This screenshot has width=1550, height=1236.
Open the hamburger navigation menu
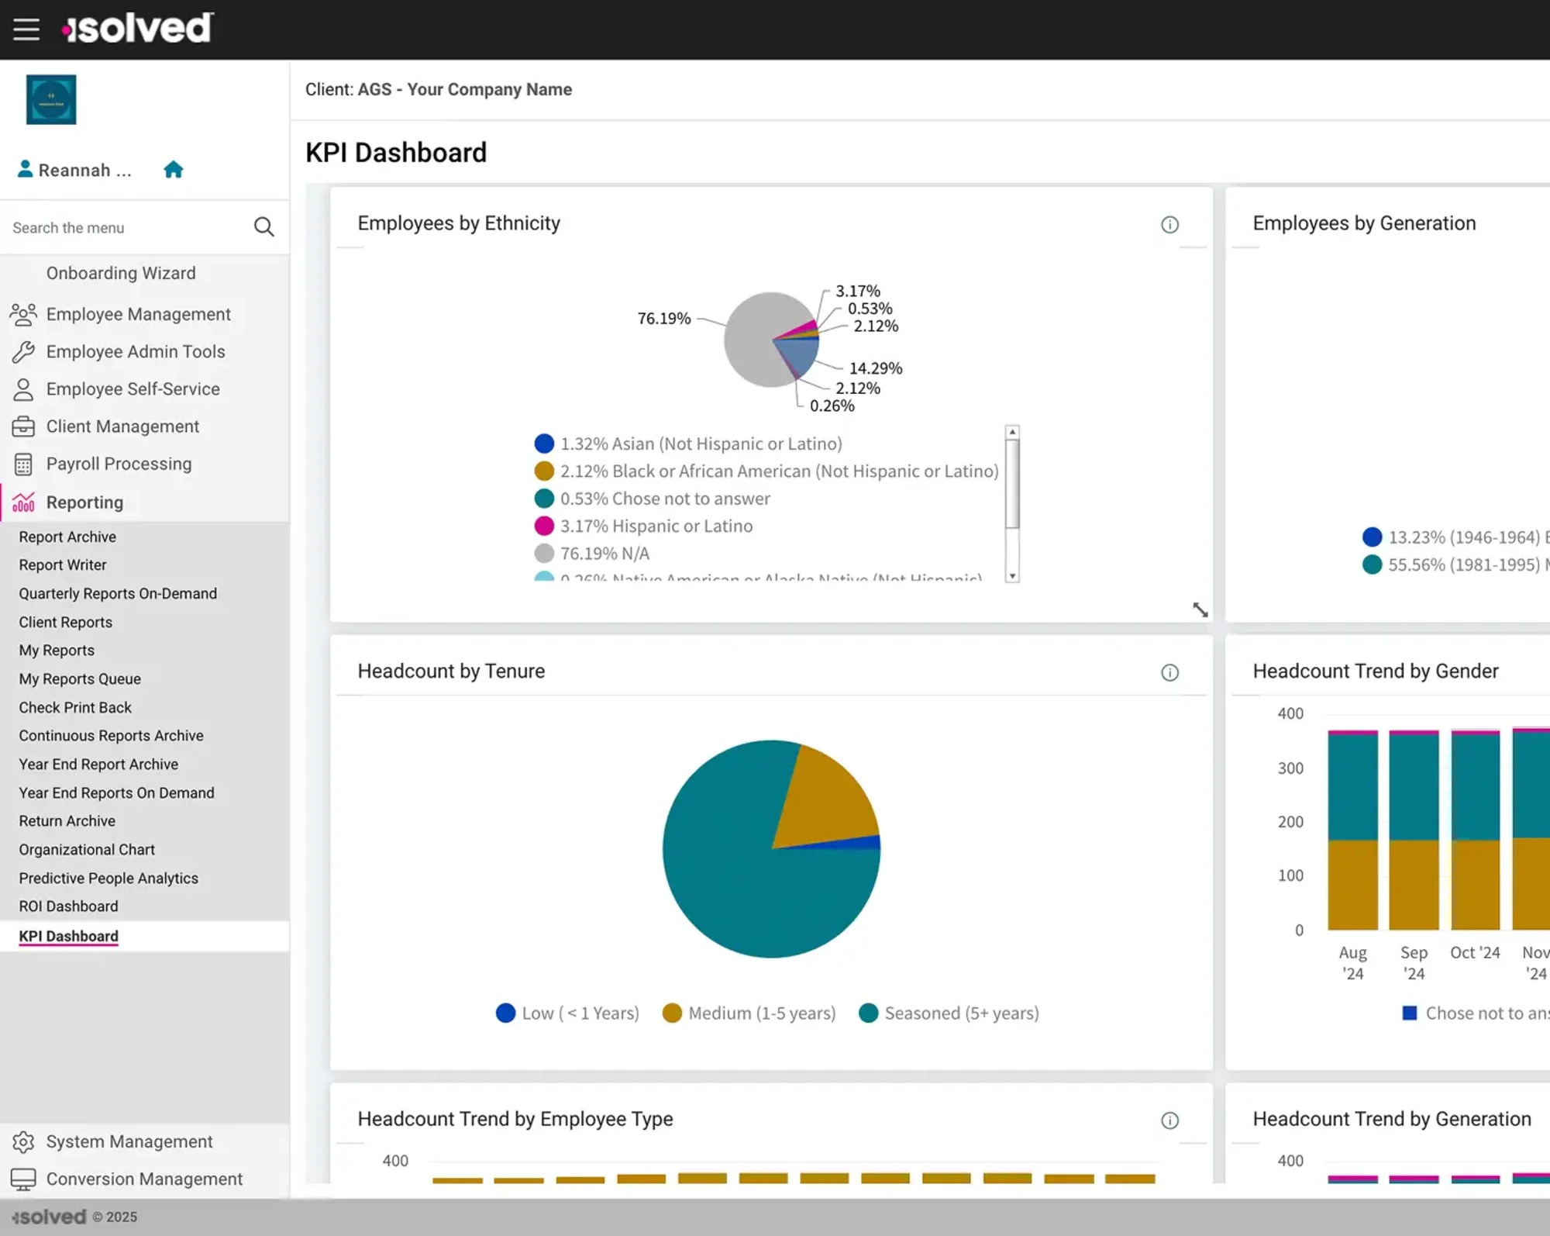tap(26, 29)
